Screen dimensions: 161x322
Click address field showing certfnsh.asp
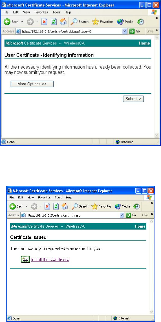point(73,215)
